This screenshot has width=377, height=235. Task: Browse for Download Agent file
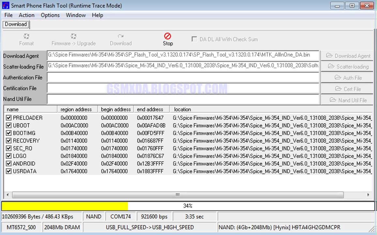(348, 56)
